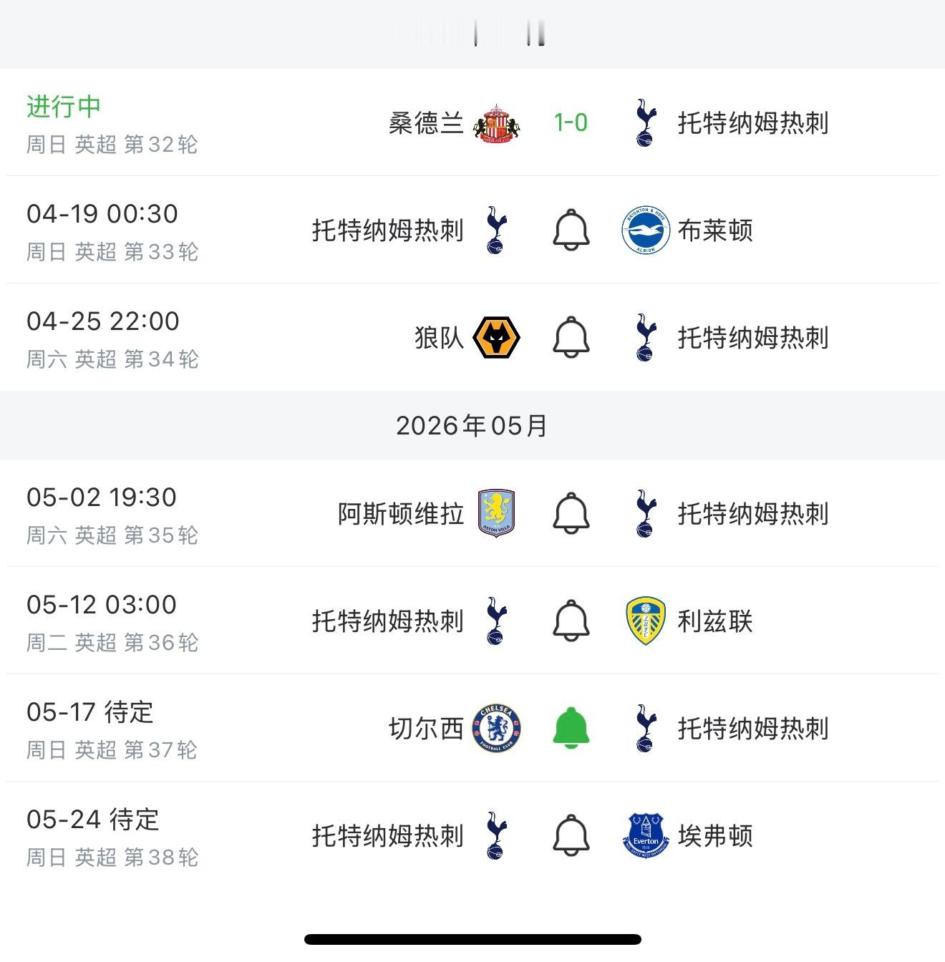This screenshot has width=945, height=962.
Task: Toggle reminder bell for Wolves match
Action: coord(571,338)
